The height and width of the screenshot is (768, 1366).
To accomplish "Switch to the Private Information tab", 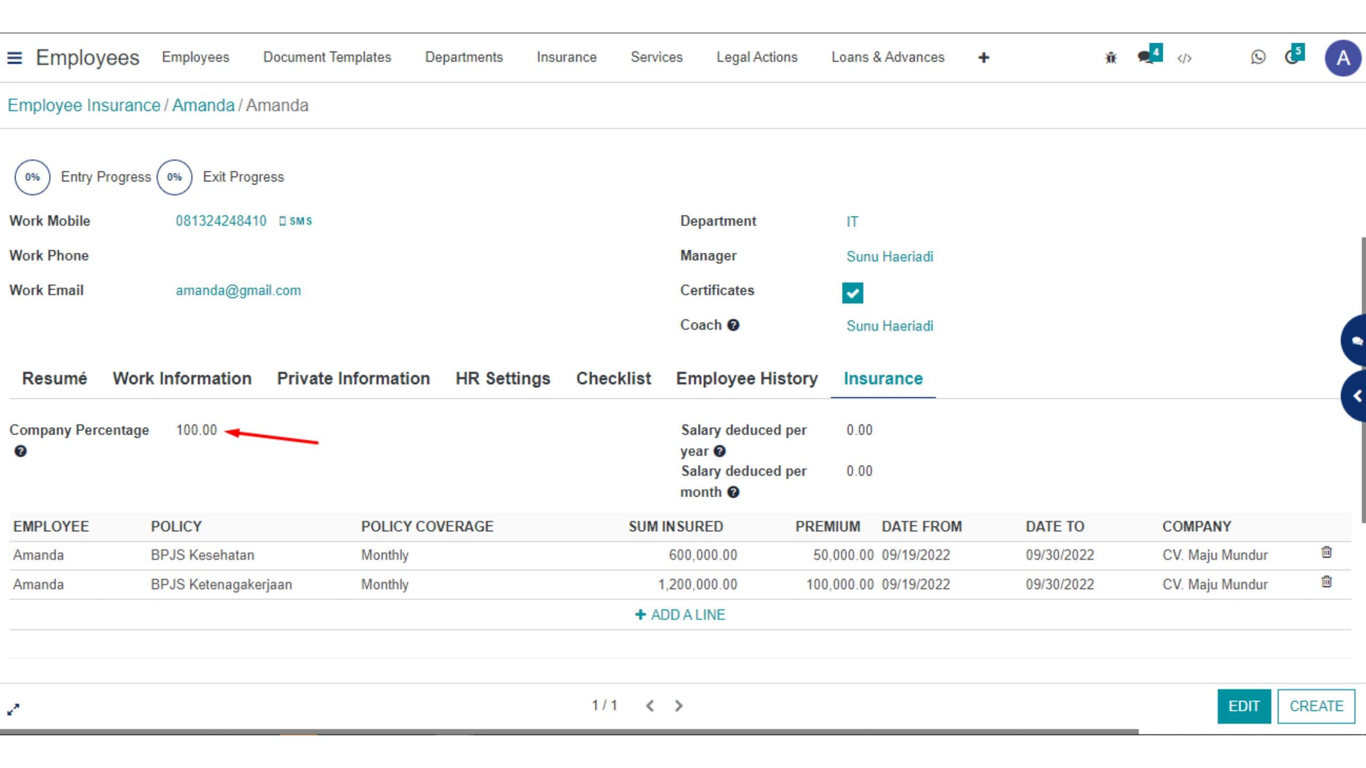I will [353, 378].
